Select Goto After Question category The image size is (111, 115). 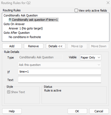point(17,33)
